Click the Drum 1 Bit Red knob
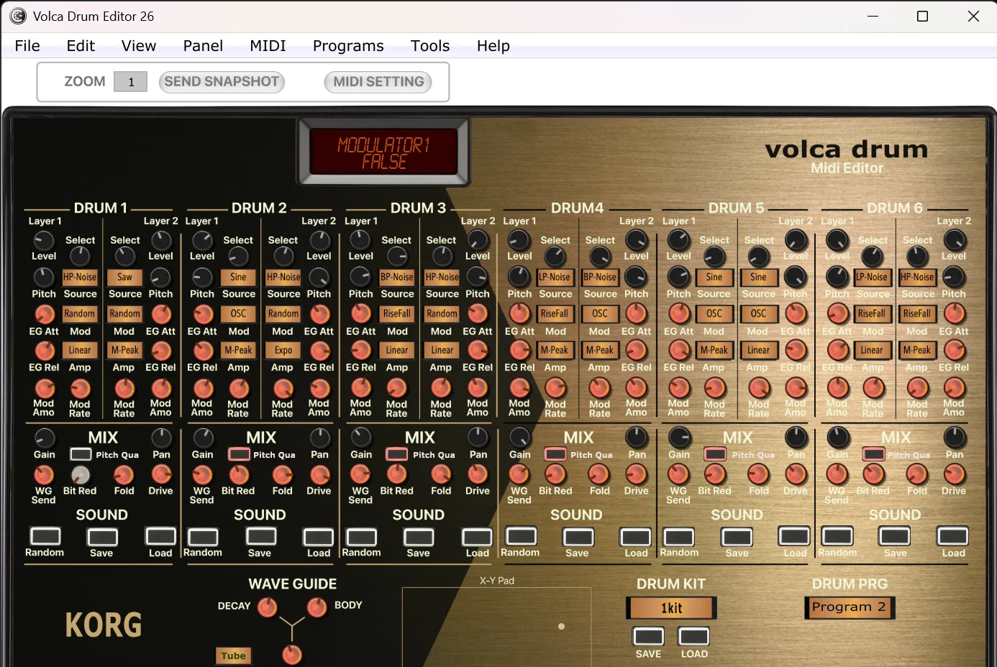The image size is (997, 667). pos(80,474)
